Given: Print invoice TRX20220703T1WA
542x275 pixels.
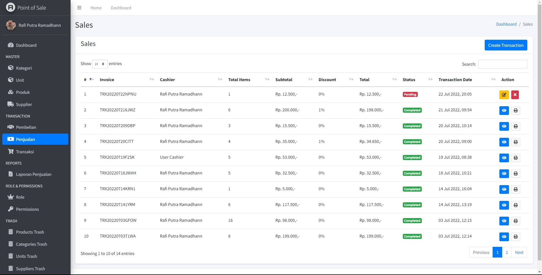Looking at the screenshot, I should tap(515, 237).
